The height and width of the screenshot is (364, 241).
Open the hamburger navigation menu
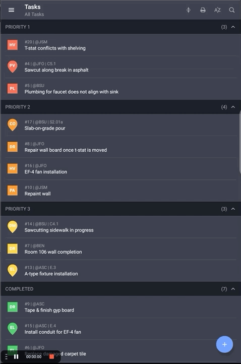(x=11, y=10)
